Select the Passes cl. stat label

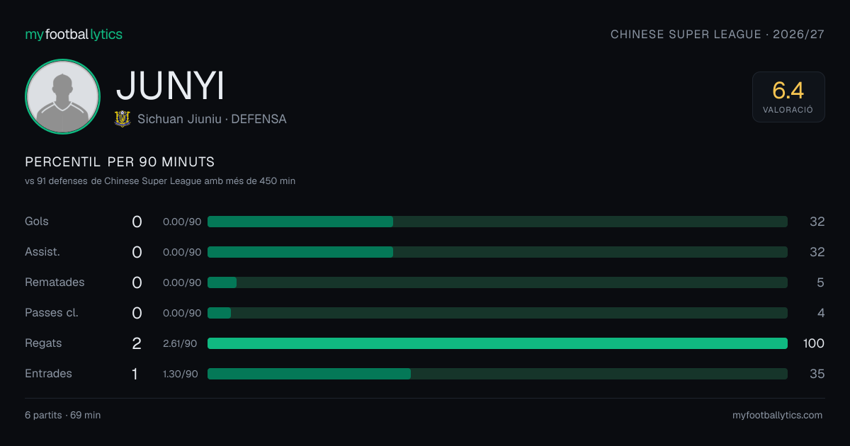[52, 313]
